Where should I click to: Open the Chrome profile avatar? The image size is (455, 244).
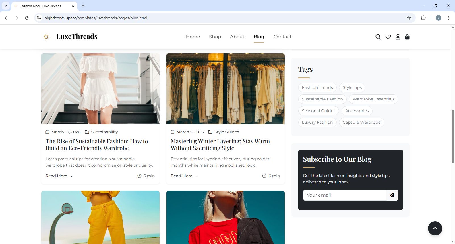tap(439, 18)
